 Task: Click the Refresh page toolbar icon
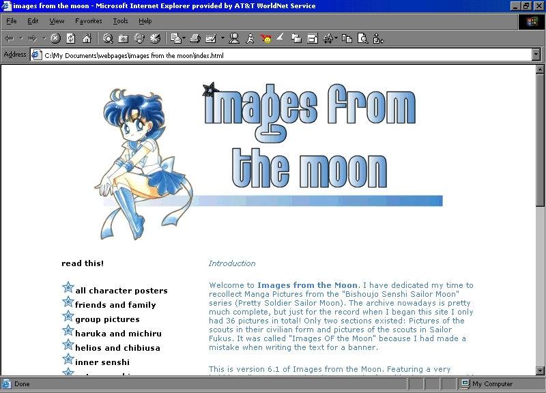71,38
